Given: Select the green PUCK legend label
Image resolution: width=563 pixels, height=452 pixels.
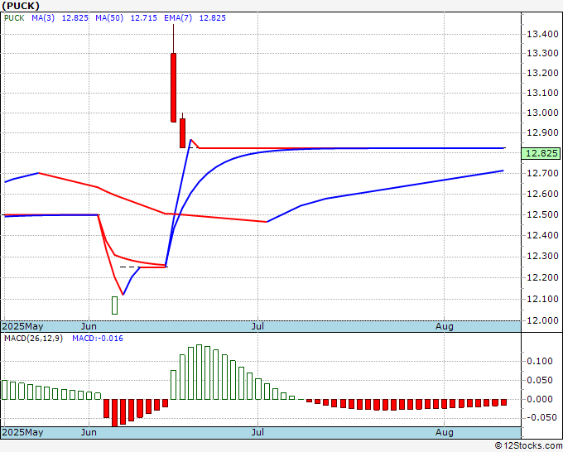Looking at the screenshot, I should (x=14, y=18).
